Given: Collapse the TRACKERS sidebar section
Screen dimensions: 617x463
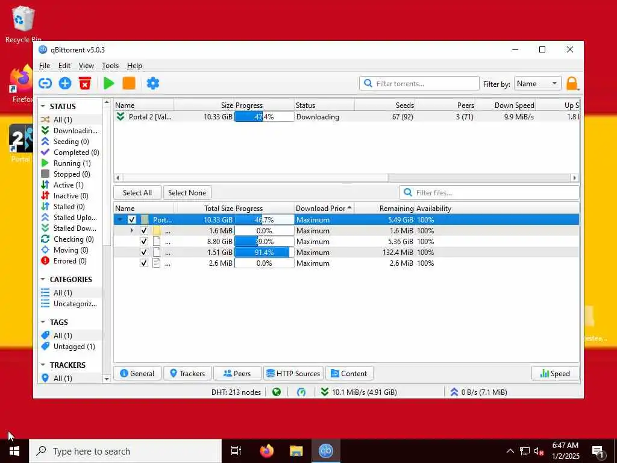Looking at the screenshot, I should tap(43, 365).
